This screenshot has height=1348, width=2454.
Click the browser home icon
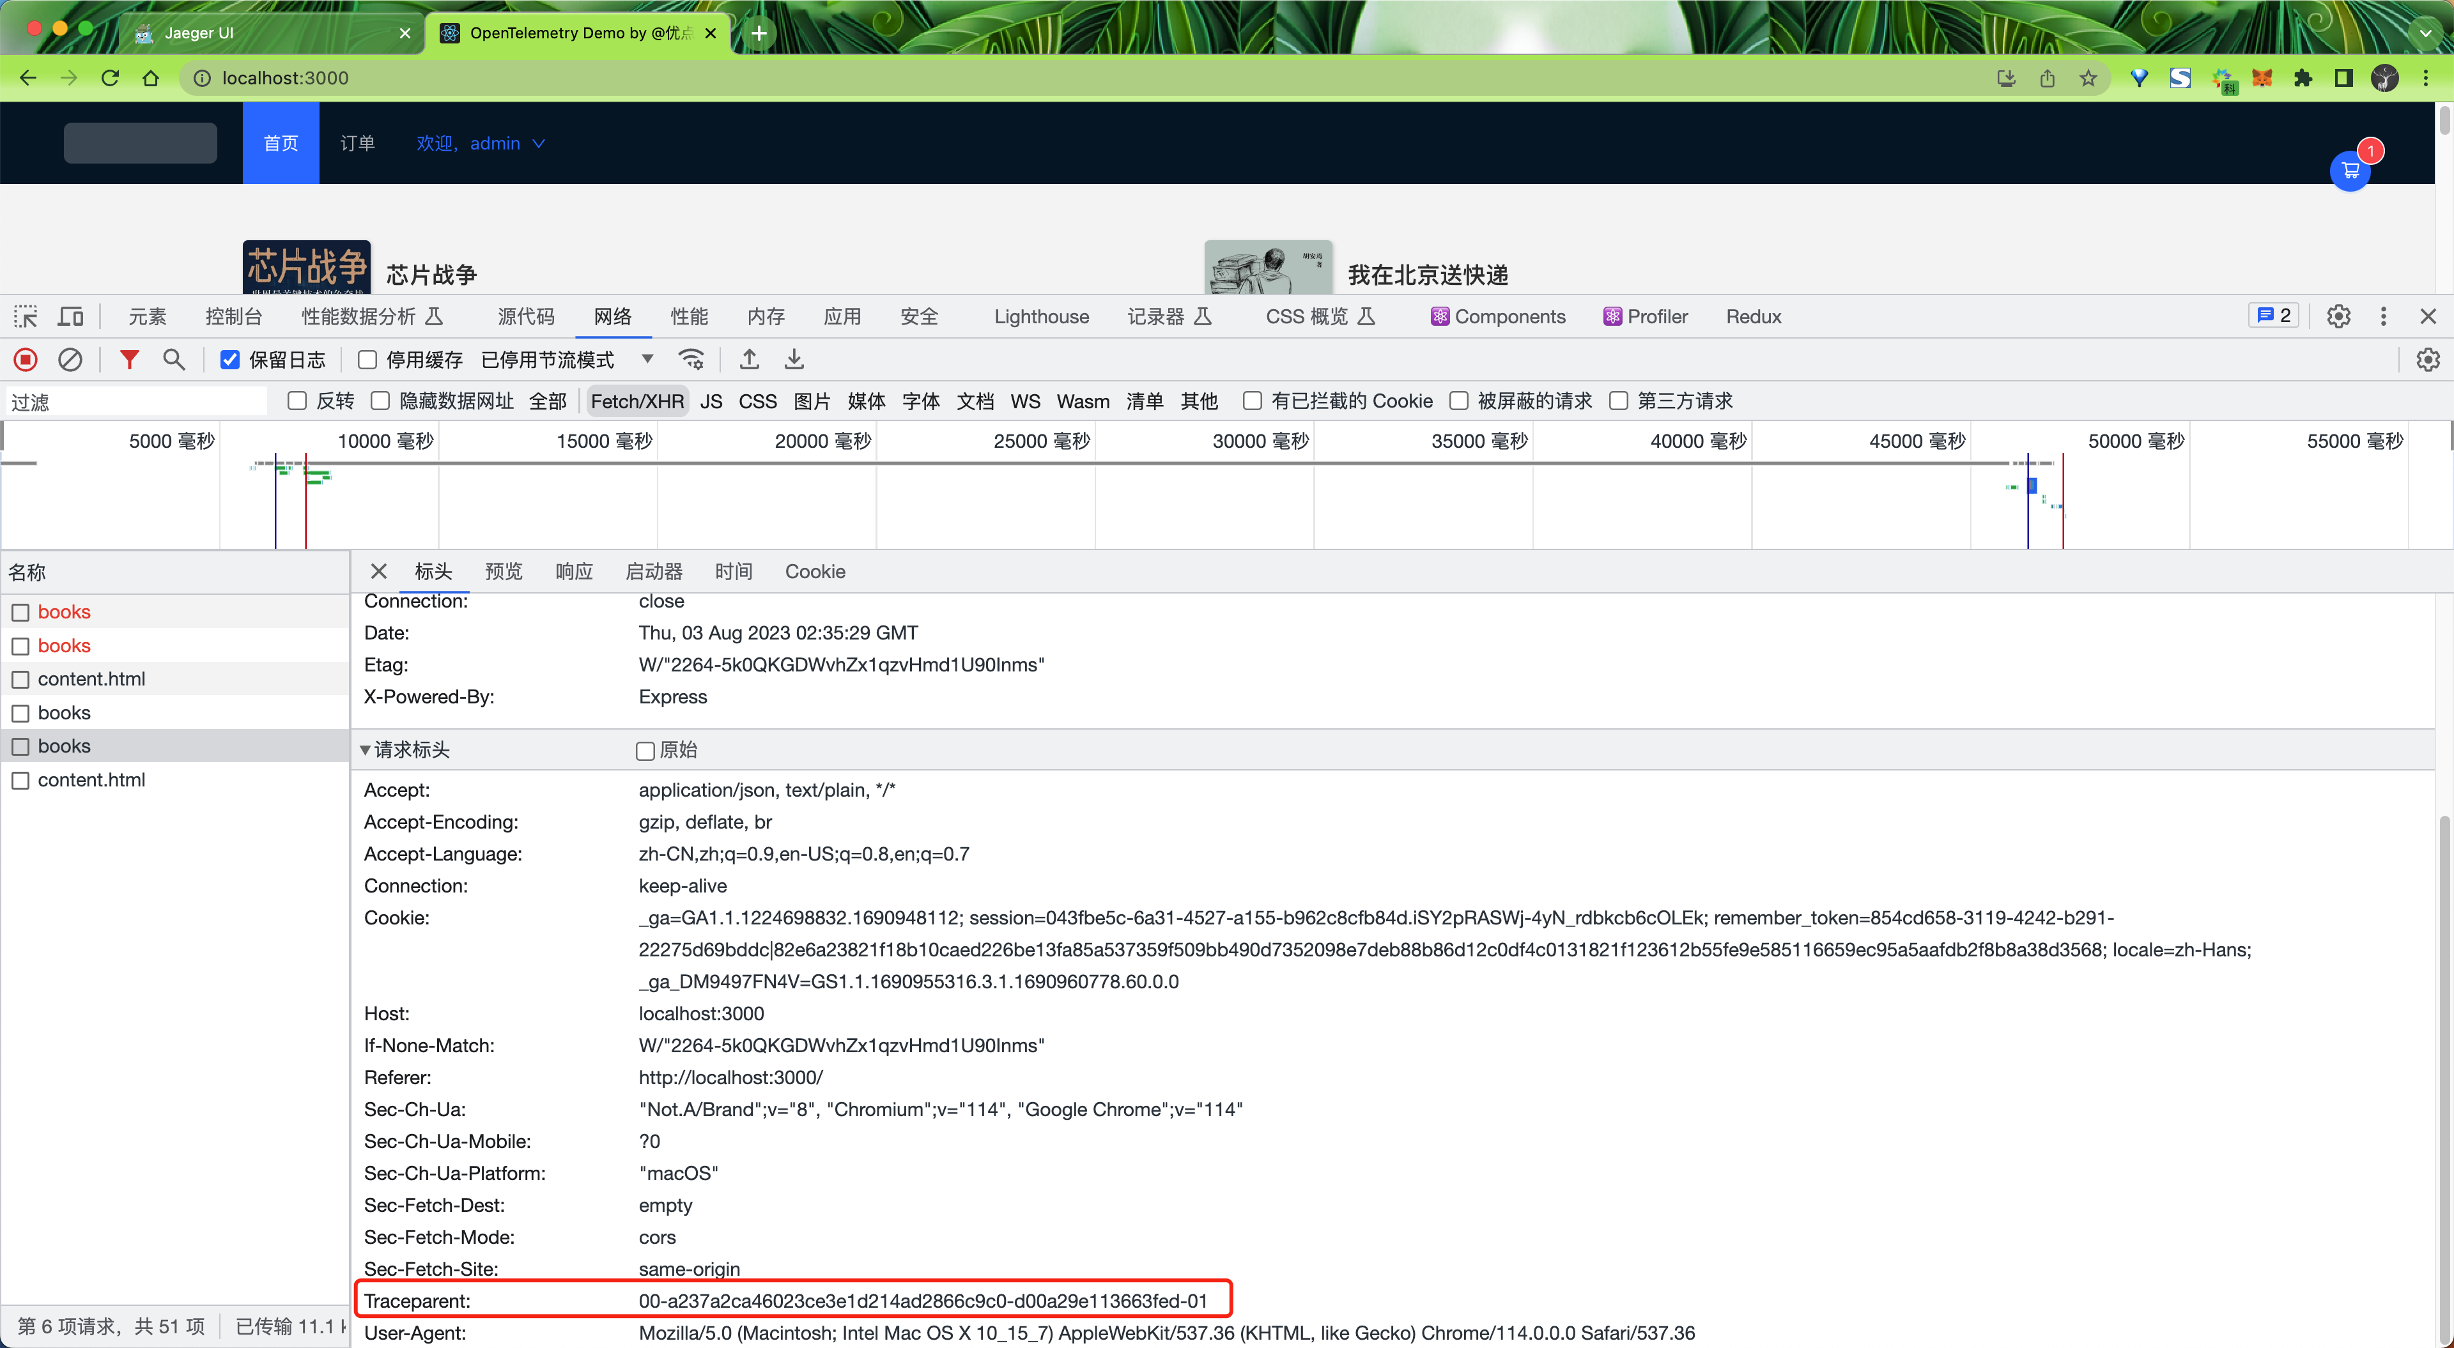tap(151, 78)
